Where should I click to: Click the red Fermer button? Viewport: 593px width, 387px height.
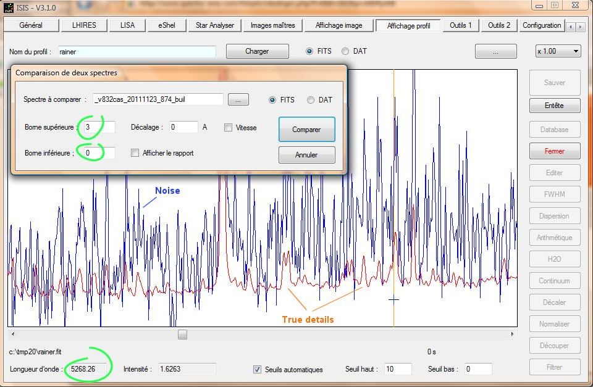tap(554, 151)
